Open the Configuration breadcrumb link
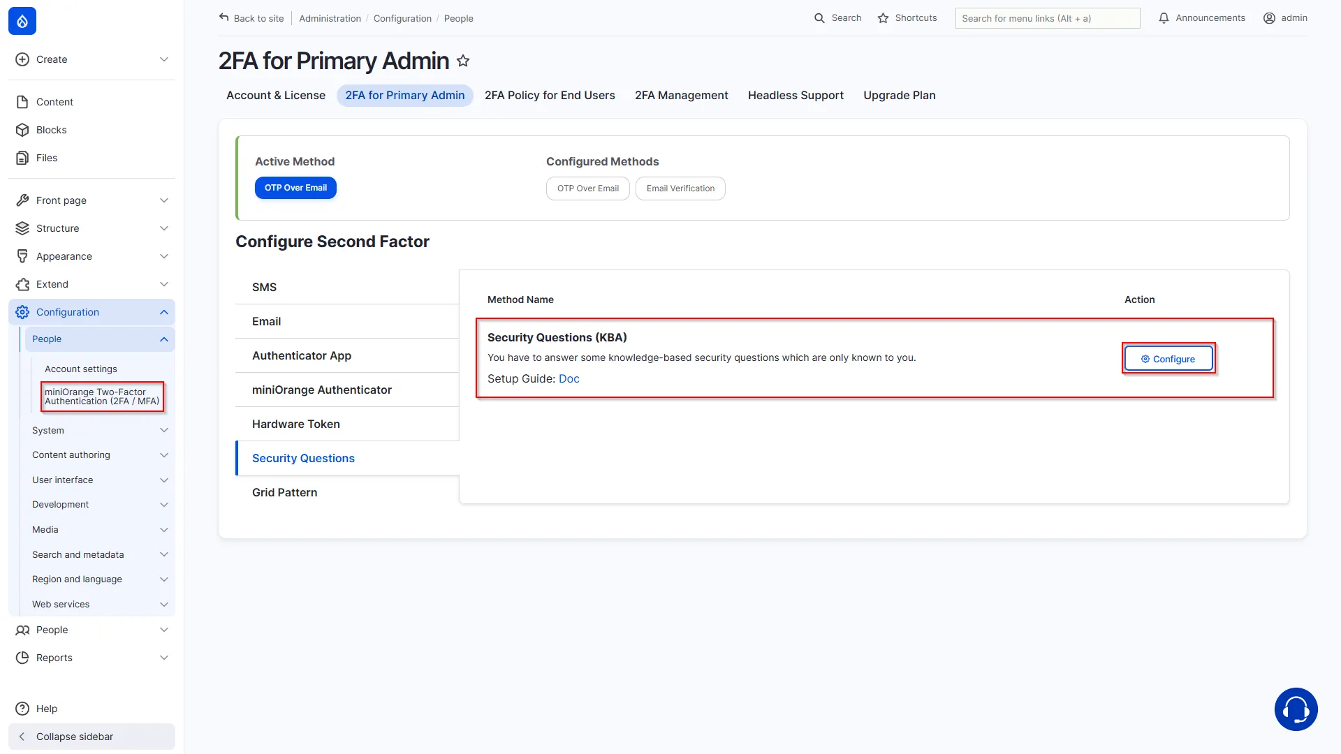 [402, 18]
